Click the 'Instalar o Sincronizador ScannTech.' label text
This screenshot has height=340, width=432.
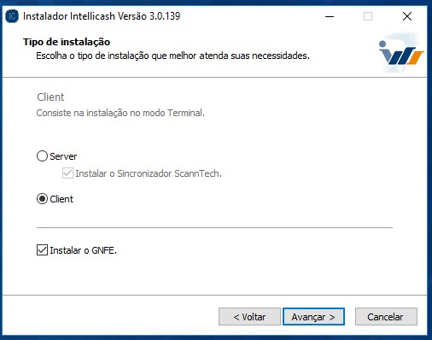149,173
